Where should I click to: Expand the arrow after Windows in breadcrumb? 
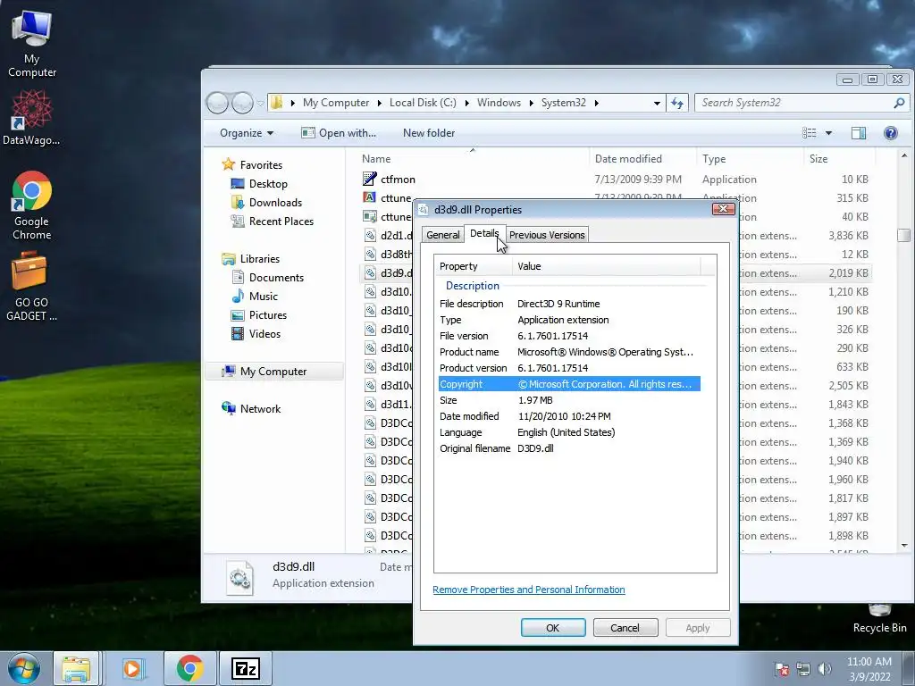(531, 103)
